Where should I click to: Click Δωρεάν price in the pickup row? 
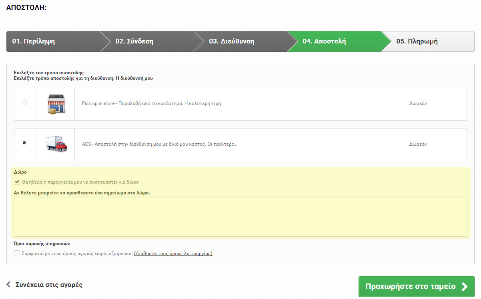click(x=418, y=103)
